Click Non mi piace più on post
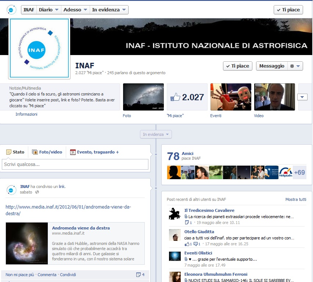This screenshot has width=313, height=282. pos(20,275)
